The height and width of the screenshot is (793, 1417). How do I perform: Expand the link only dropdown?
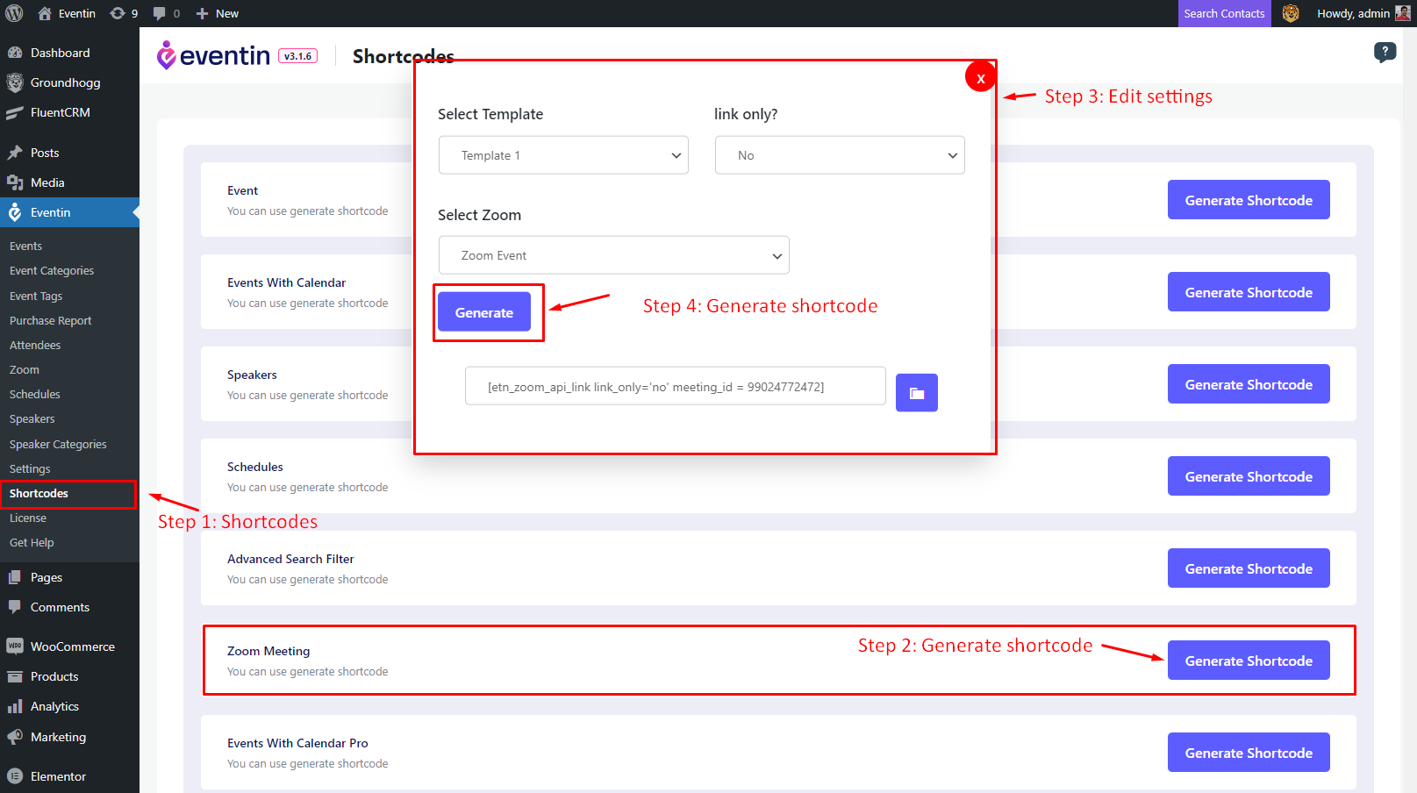tap(839, 154)
